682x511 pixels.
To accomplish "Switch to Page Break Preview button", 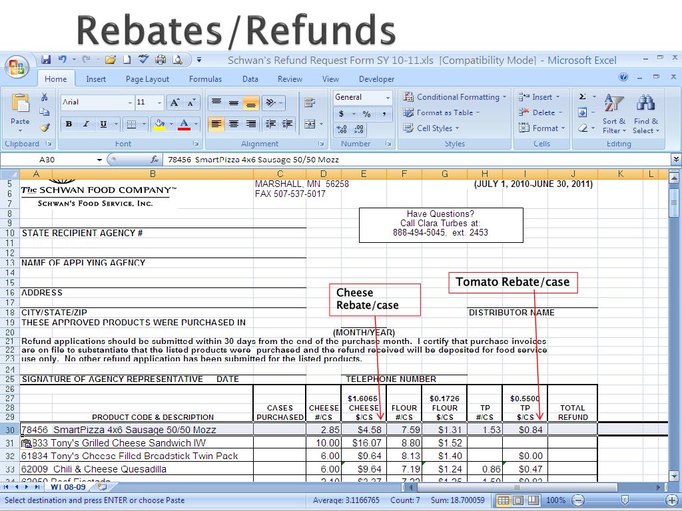I will click(x=533, y=500).
